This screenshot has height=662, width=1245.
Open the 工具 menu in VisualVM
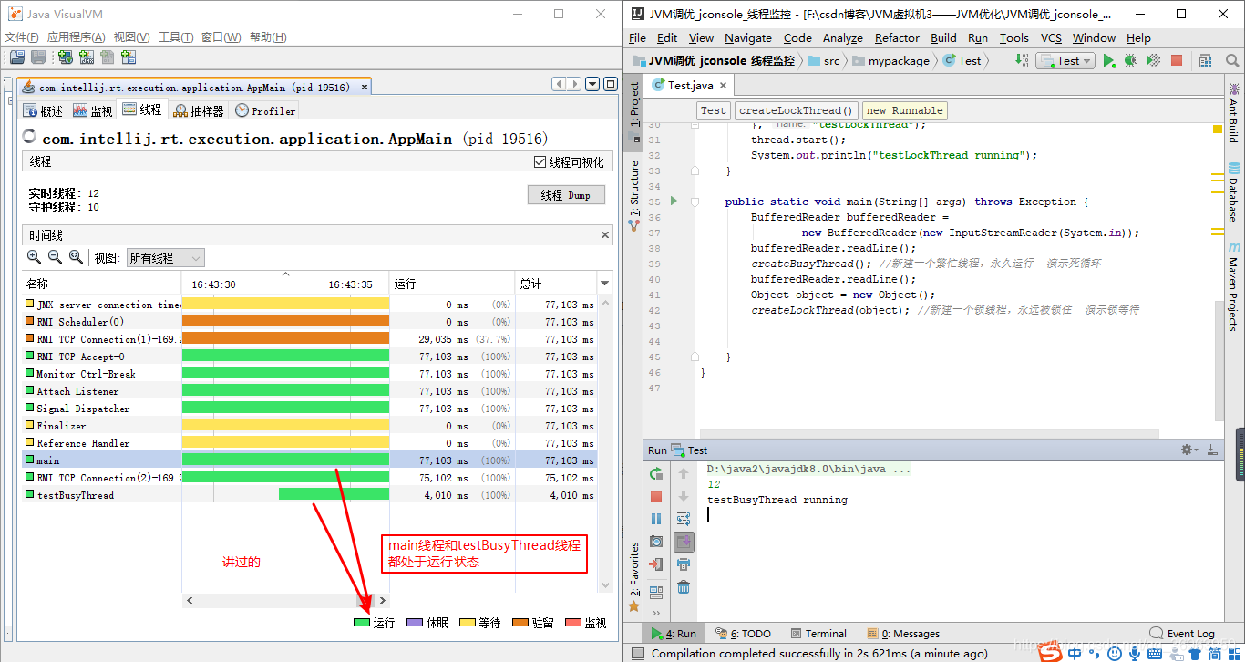pyautogui.click(x=176, y=37)
